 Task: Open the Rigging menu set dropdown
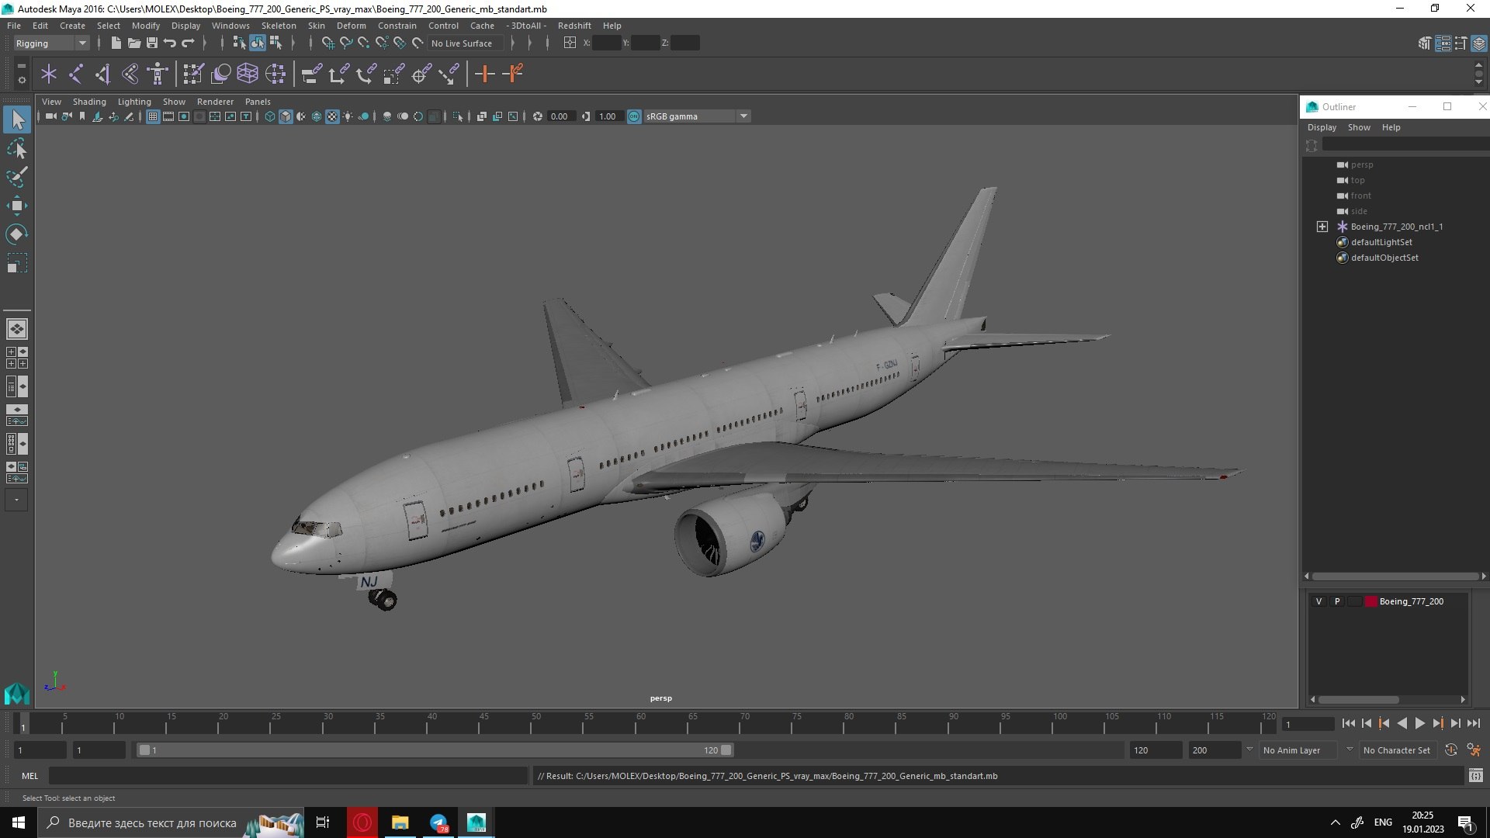[x=51, y=43]
